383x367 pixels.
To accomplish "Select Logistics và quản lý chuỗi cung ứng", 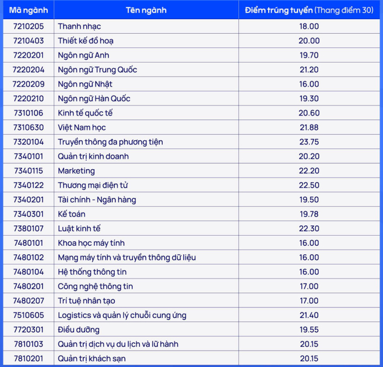I will (x=122, y=315).
